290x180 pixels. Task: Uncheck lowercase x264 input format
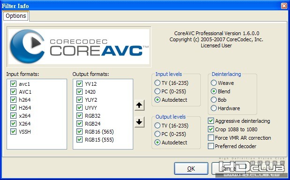coord(13,116)
